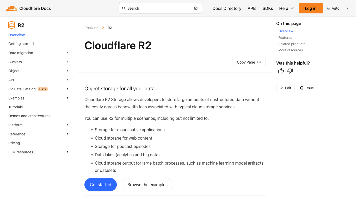Click the thumbs down icon
This screenshot has height=200, width=356.
(x=290, y=71)
